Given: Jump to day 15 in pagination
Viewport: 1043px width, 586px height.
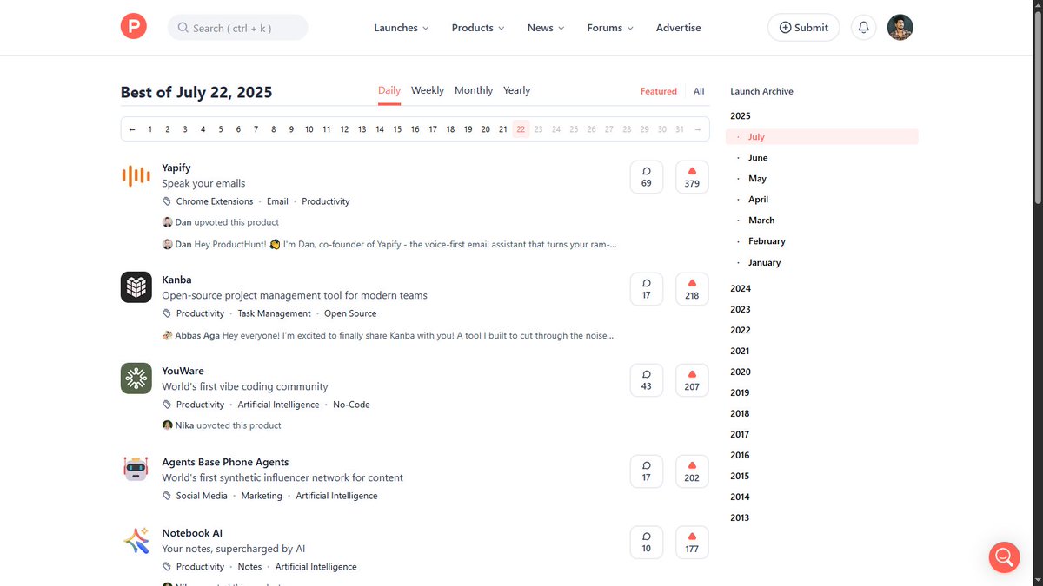Looking at the screenshot, I should 397,129.
